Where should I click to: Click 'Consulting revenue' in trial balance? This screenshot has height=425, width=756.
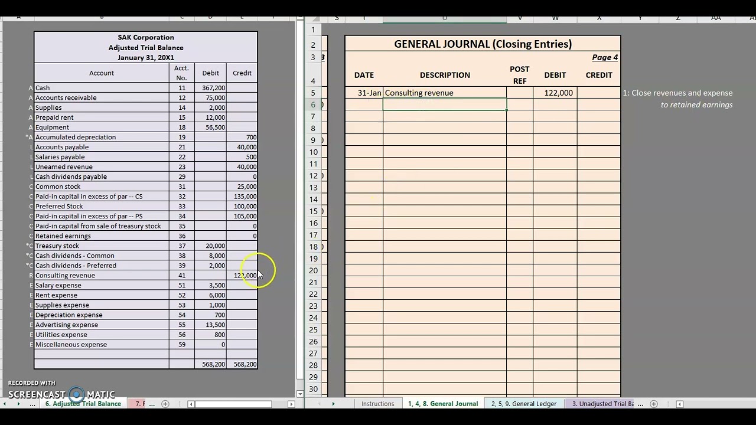pos(102,275)
